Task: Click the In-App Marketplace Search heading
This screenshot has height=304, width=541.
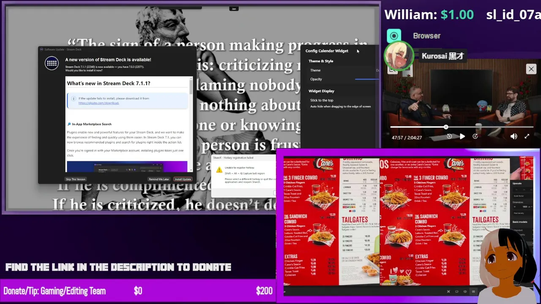Action: pos(92,124)
